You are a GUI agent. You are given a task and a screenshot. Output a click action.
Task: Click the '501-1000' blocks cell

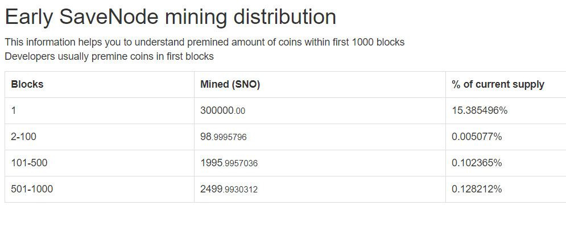pyautogui.click(x=32, y=189)
